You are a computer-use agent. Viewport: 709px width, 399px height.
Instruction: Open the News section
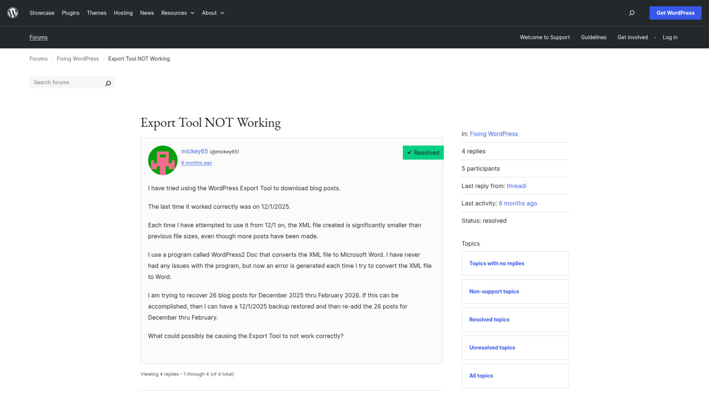click(x=147, y=13)
